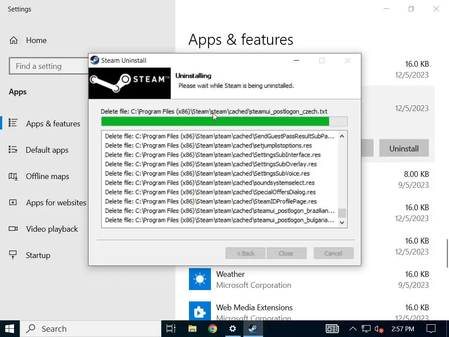
Task: Select the setjumplistoptions.res log line
Action: point(208,145)
